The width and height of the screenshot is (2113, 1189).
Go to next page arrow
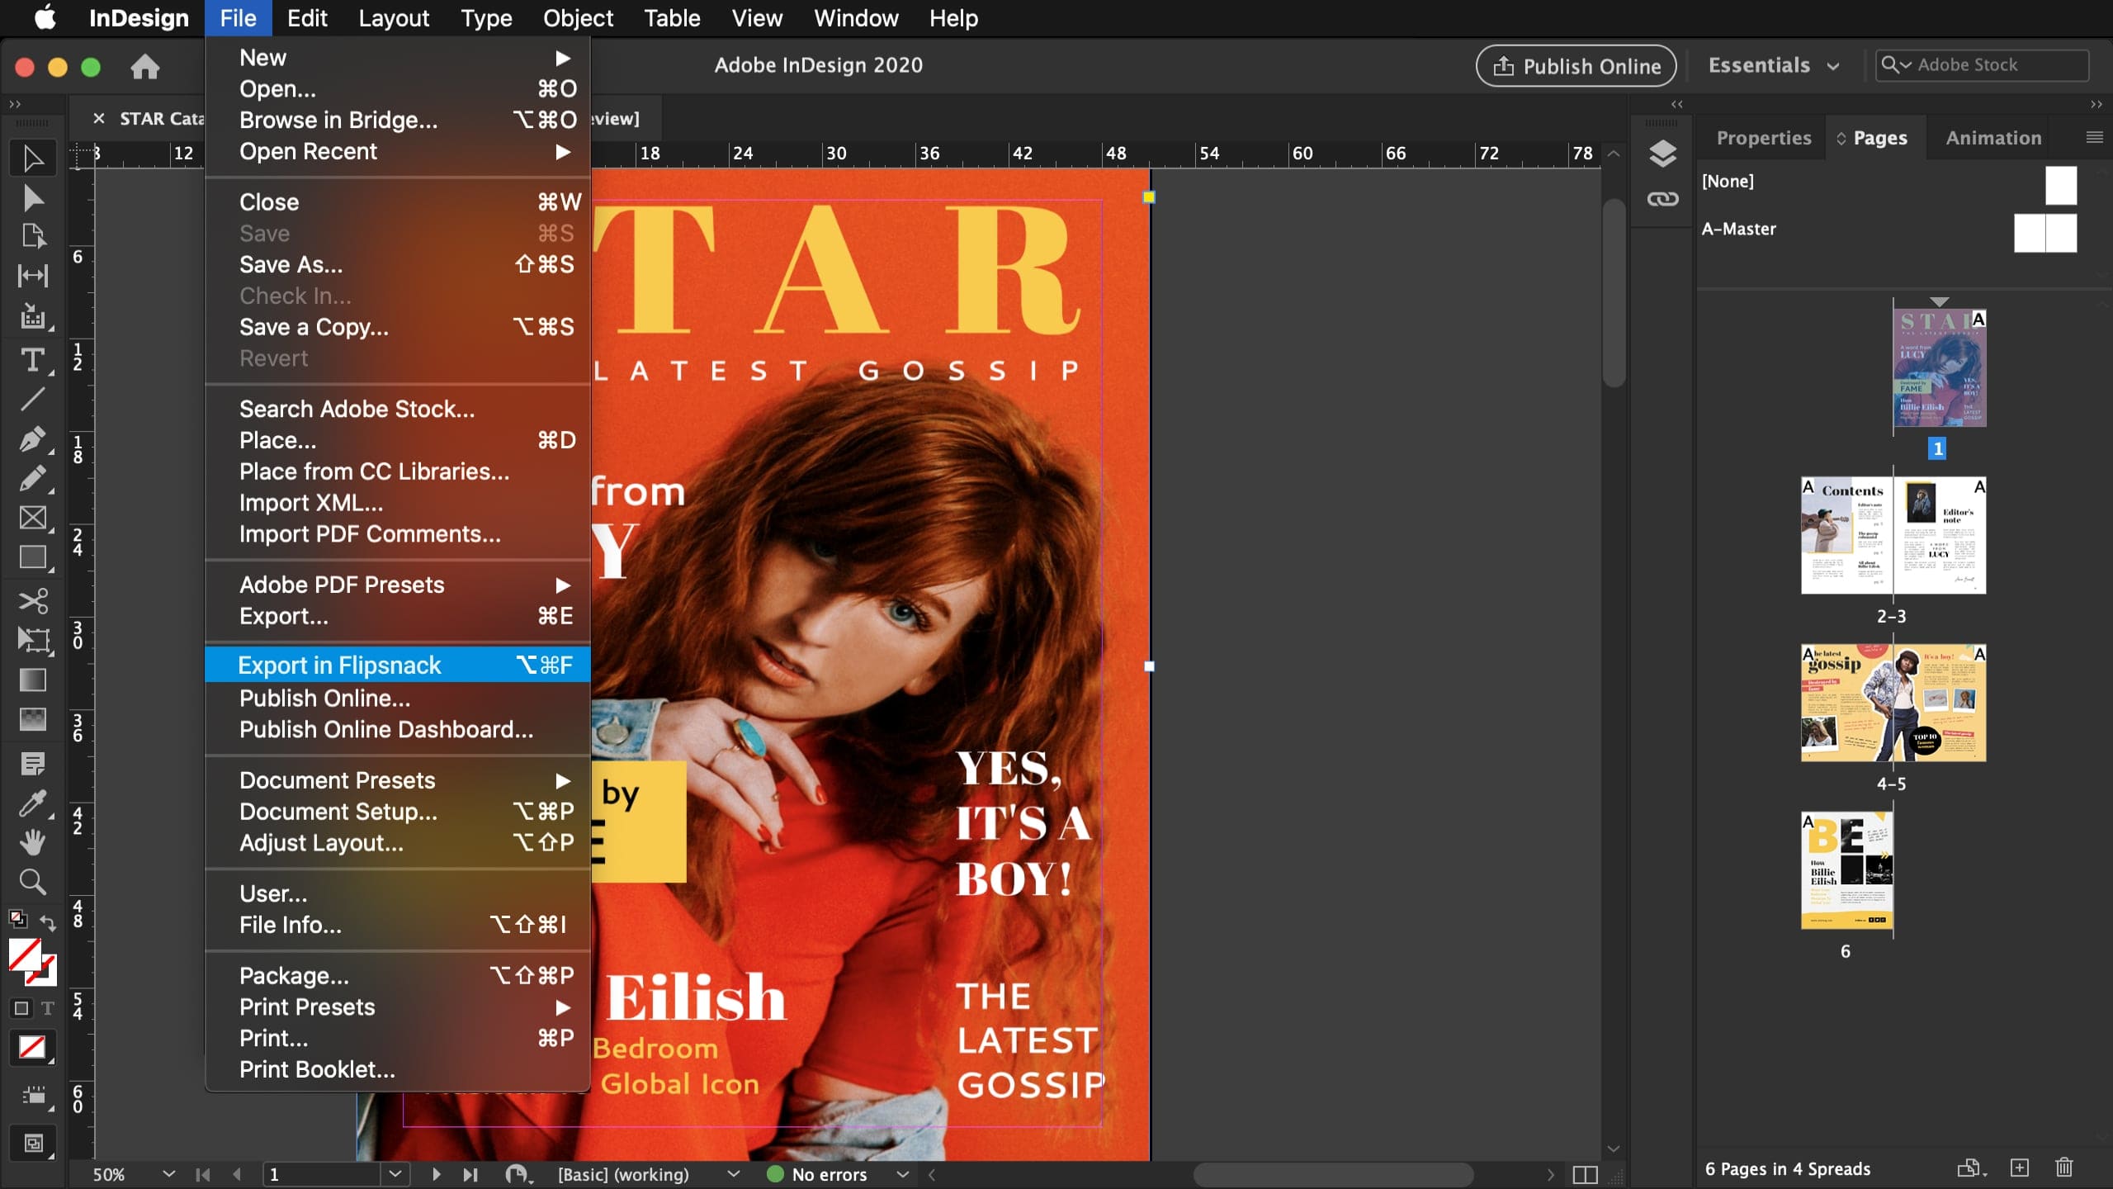tap(436, 1174)
